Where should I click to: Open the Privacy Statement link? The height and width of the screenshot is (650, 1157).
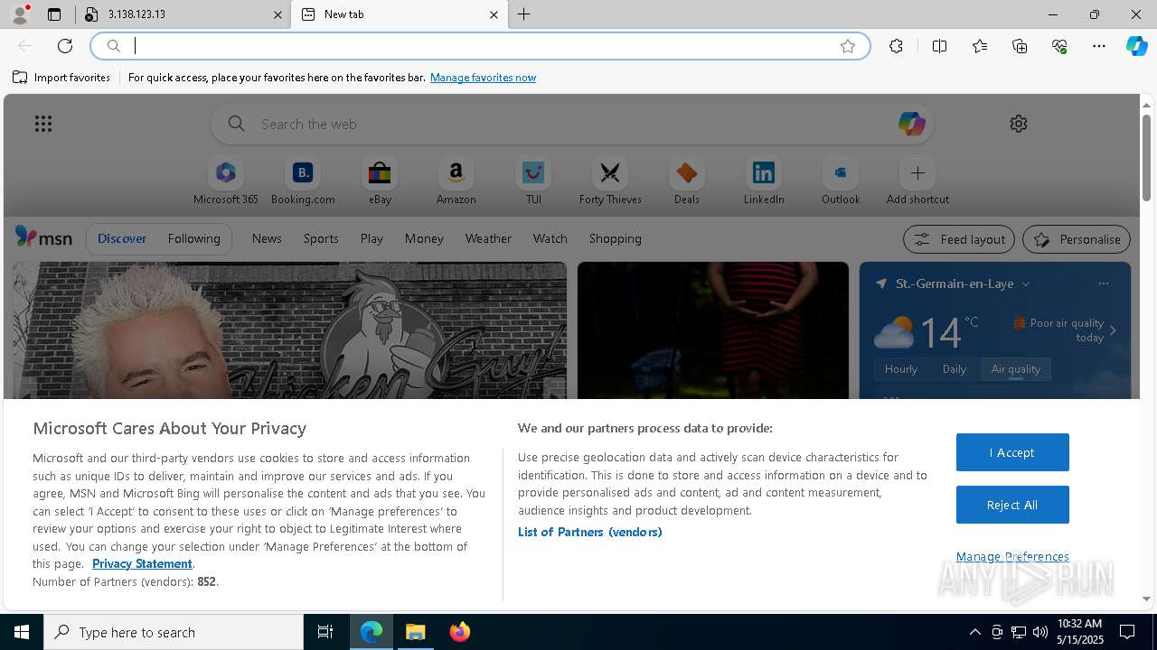pos(142,563)
